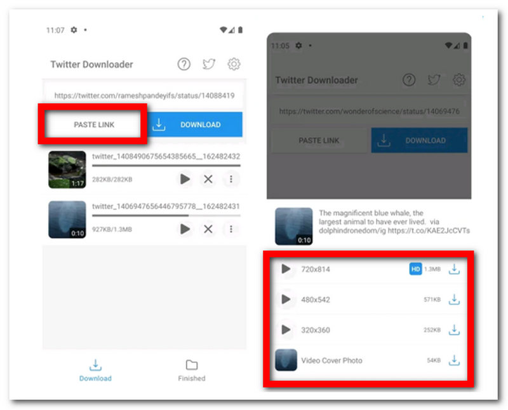Click the blue DOWNLOAD button in left screen
Viewport: 508px width, 410px height.
(x=195, y=124)
